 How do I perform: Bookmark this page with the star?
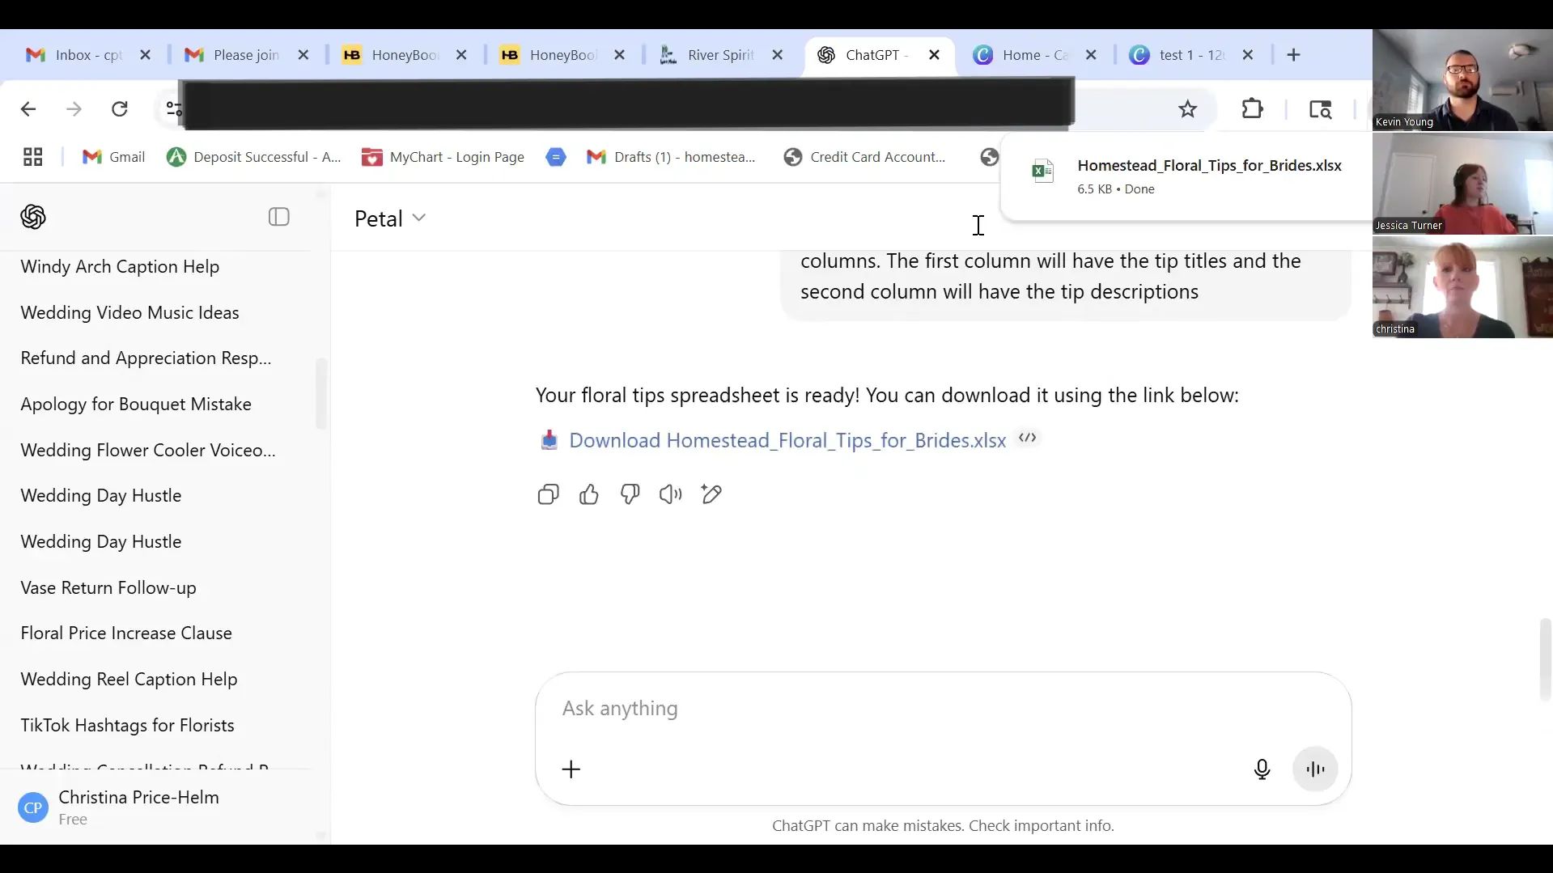click(1187, 109)
